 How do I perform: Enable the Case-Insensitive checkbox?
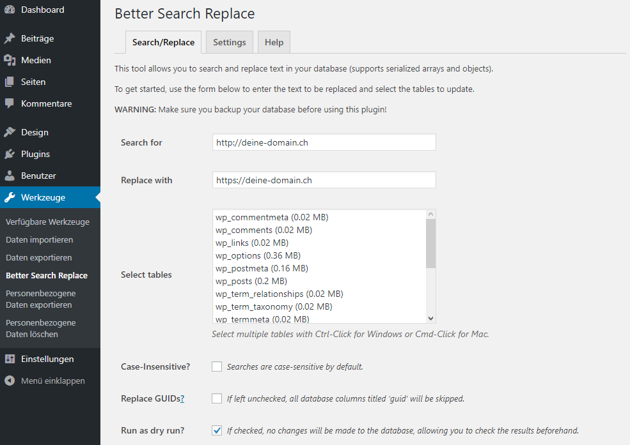click(x=217, y=366)
